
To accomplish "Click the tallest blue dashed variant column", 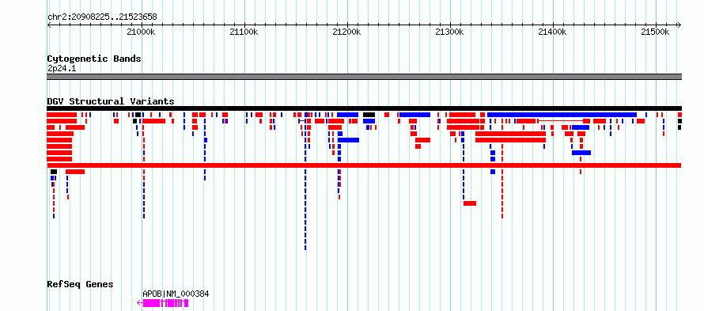I will (x=305, y=181).
